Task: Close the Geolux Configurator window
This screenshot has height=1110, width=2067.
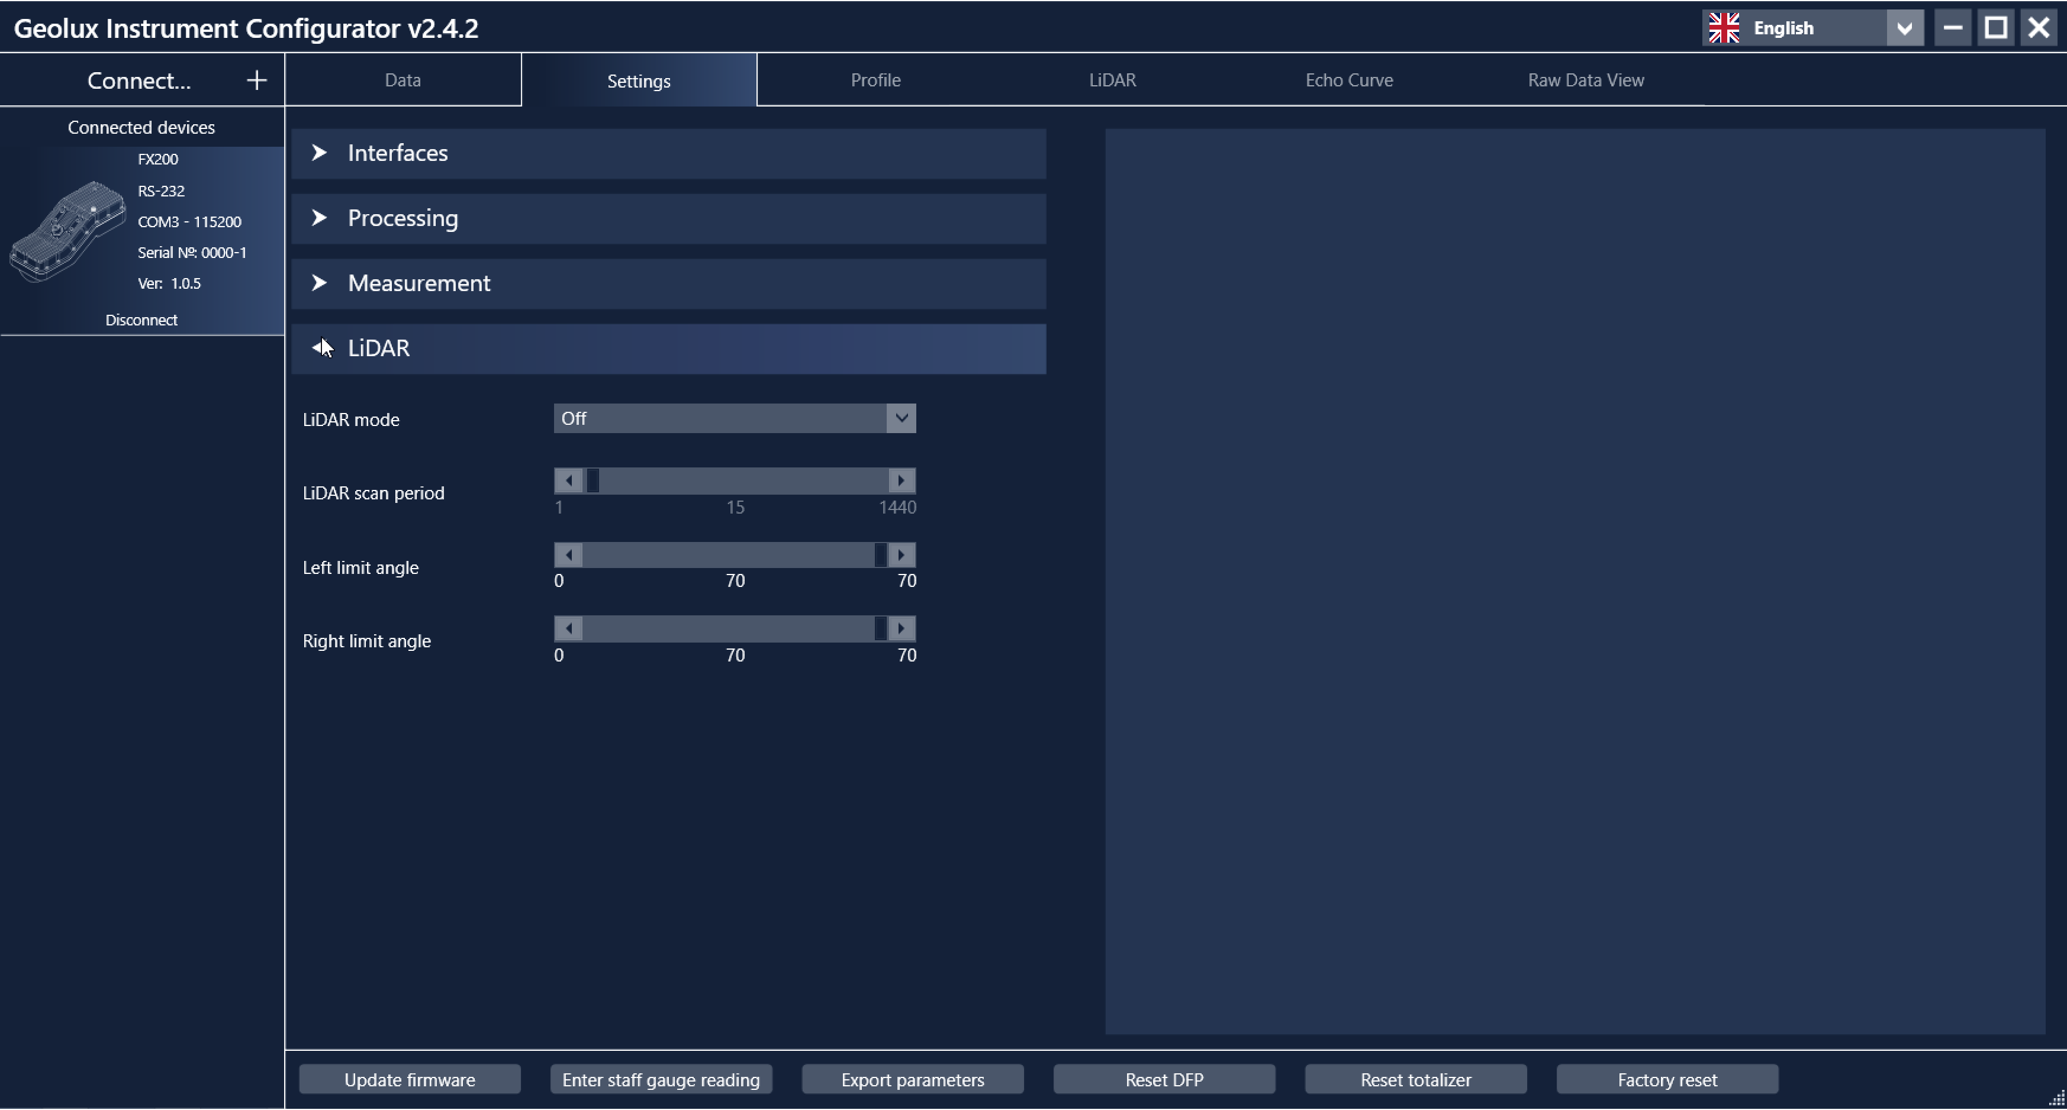Action: [2039, 28]
